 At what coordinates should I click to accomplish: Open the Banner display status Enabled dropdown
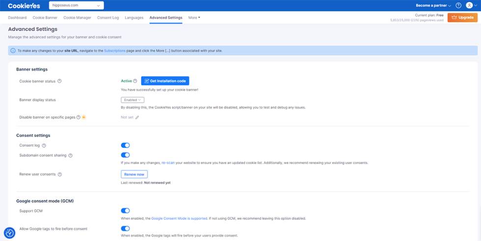133,100
